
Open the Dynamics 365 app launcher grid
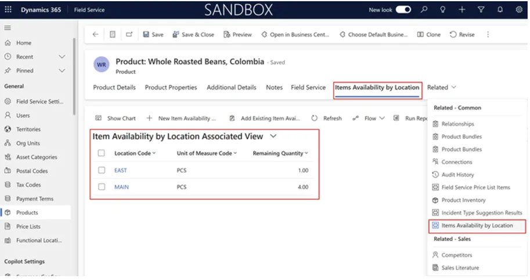(x=8, y=9)
